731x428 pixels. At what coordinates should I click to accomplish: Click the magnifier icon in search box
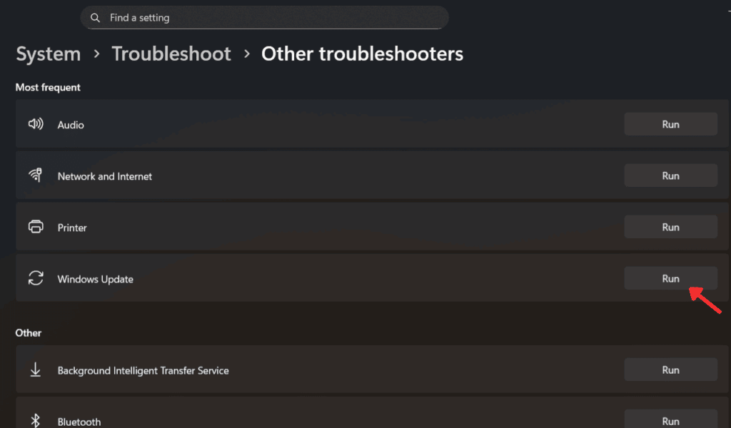click(x=95, y=18)
